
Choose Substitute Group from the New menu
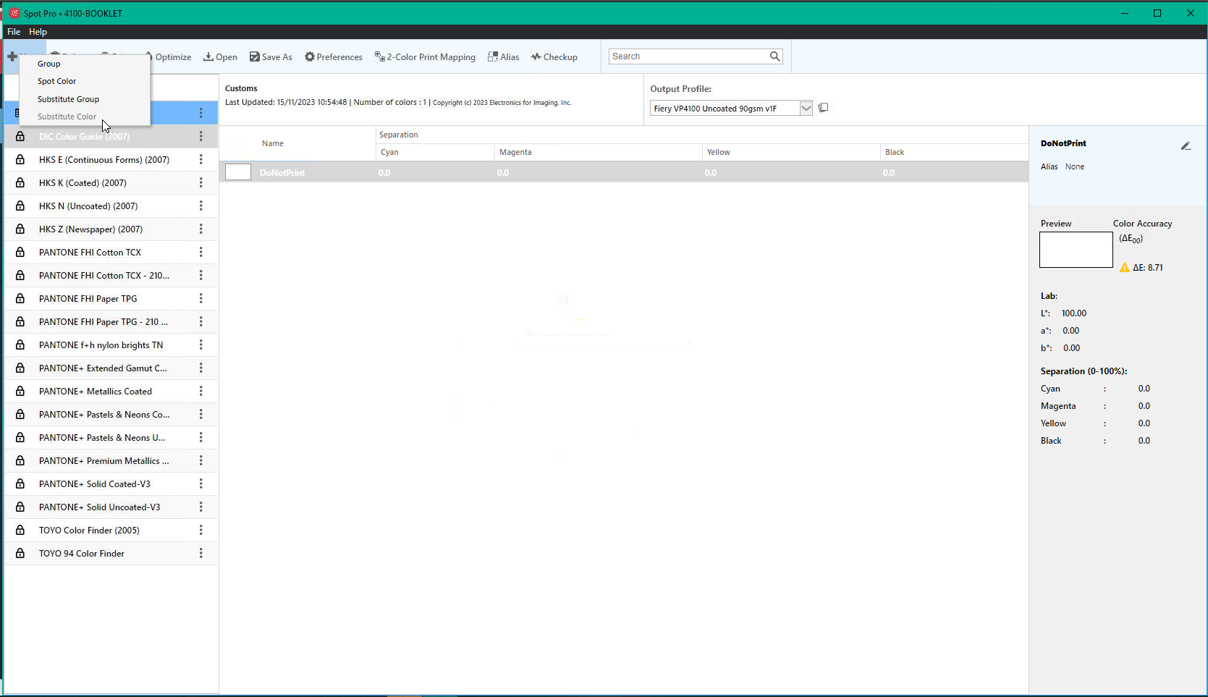[85, 99]
